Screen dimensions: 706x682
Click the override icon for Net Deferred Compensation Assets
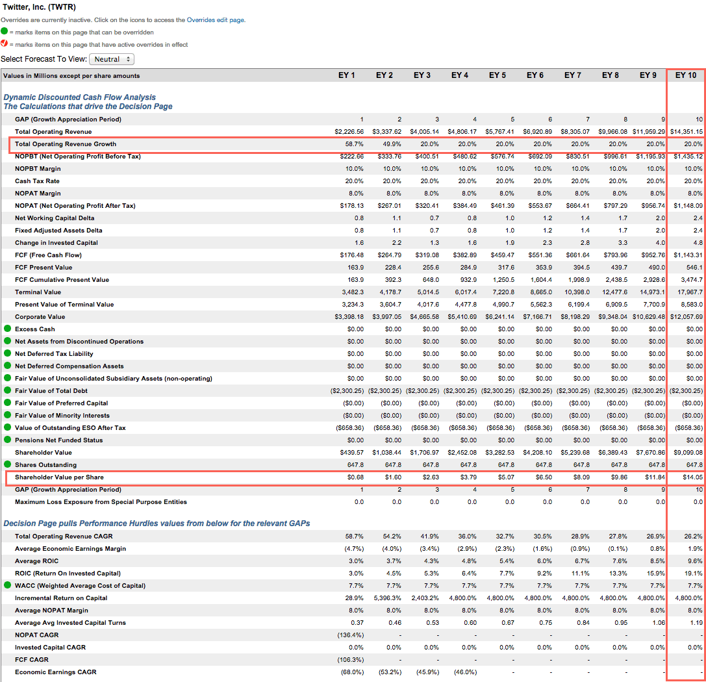[7, 366]
